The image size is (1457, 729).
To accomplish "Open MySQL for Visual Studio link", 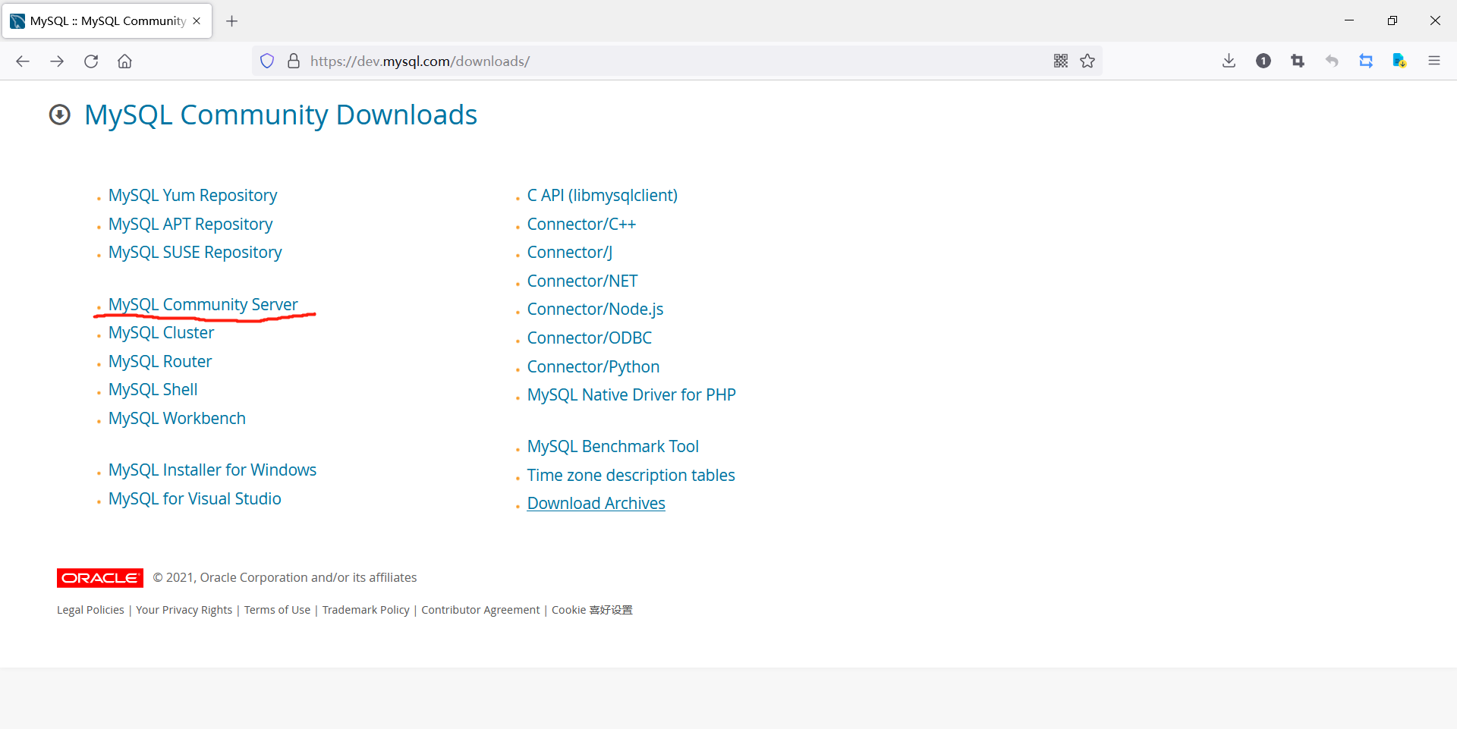I will point(195,499).
